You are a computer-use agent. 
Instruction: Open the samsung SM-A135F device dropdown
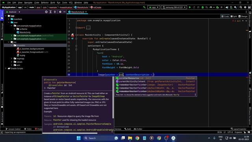[174, 7]
